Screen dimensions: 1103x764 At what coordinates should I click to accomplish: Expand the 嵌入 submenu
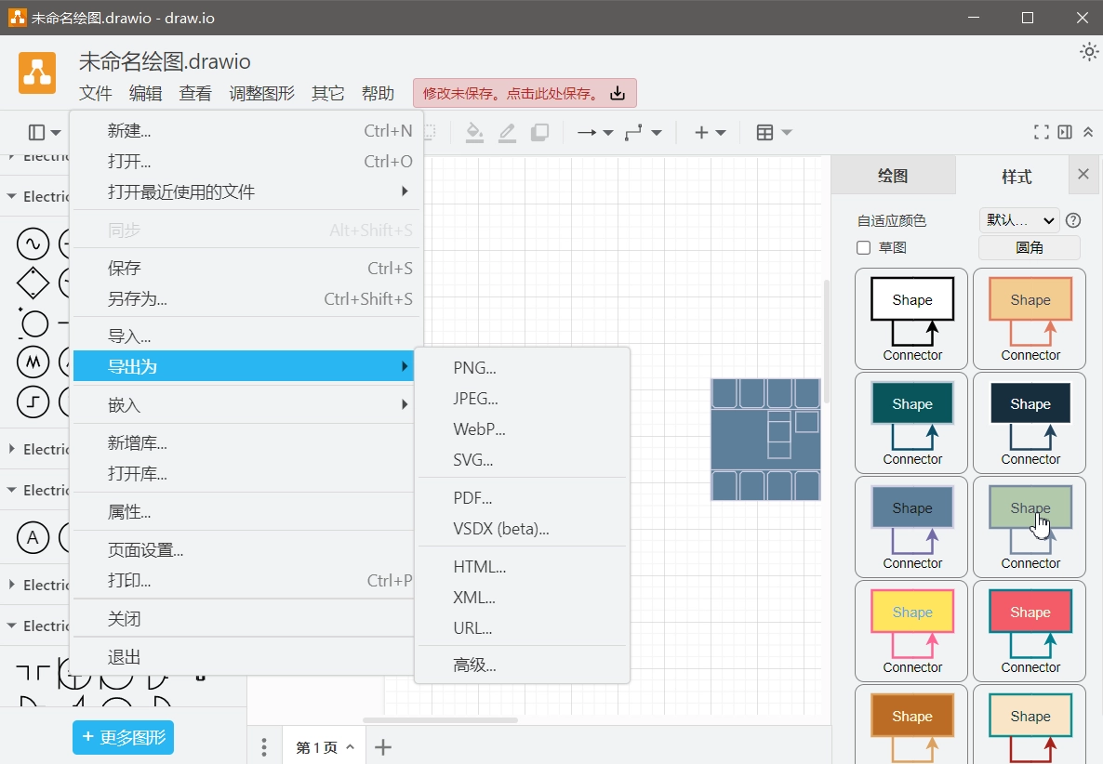tap(244, 405)
